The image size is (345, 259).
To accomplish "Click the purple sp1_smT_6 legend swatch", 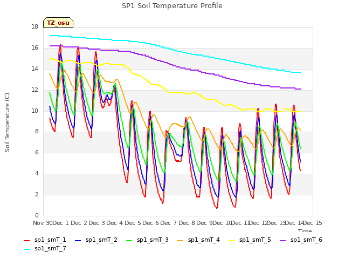I will [x=283, y=241].
